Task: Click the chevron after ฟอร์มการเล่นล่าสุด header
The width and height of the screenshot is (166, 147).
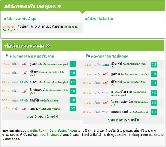Action: point(48,46)
